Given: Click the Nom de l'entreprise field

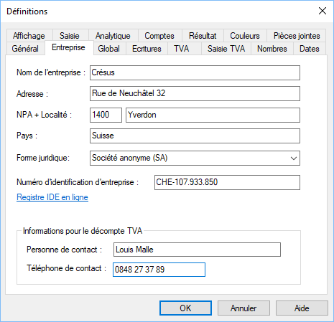Looking at the screenshot, I should [x=195, y=72].
